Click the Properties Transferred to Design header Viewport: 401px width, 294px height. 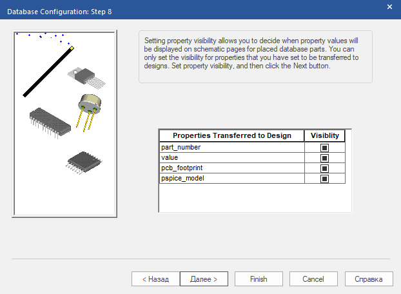(231, 136)
